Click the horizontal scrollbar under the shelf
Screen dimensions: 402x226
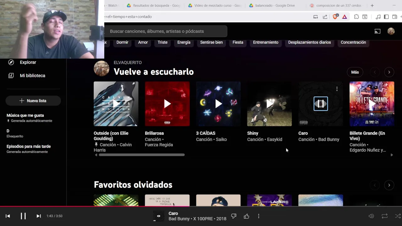(x=142, y=155)
